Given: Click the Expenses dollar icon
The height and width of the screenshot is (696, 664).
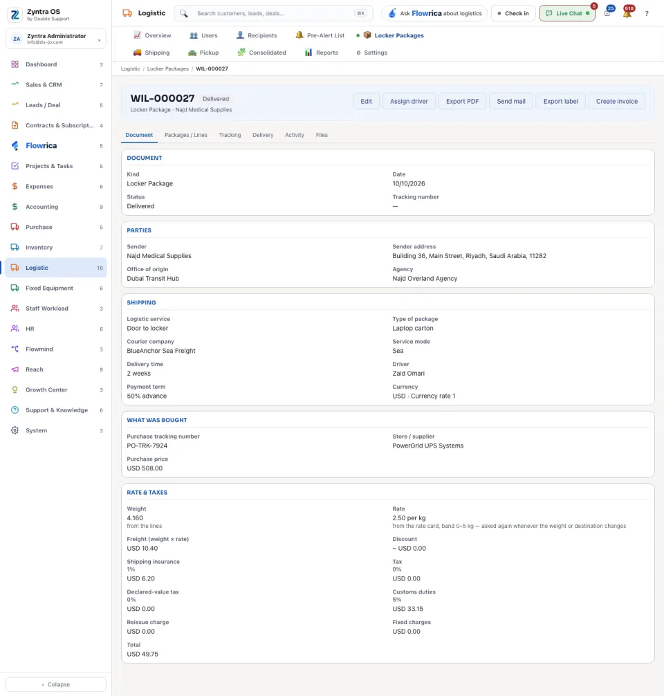Looking at the screenshot, I should (15, 186).
